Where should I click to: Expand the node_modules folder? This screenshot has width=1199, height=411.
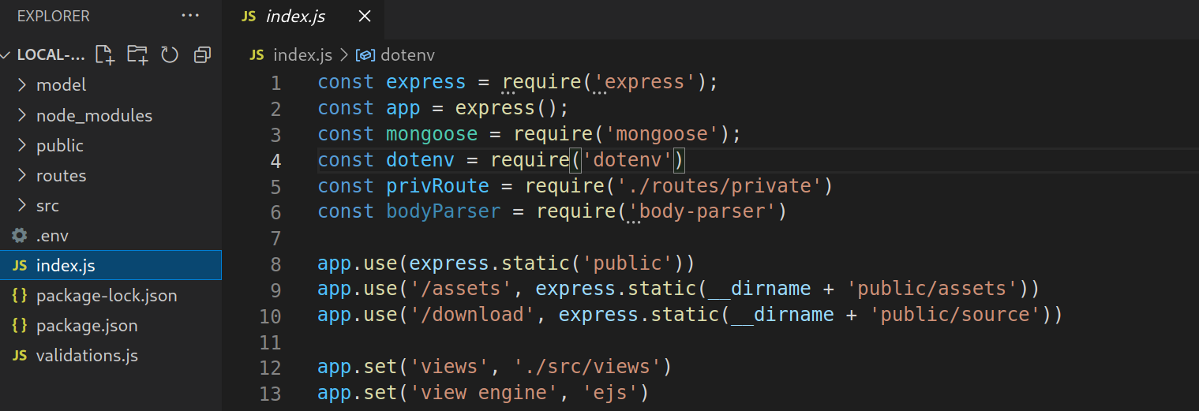point(93,115)
